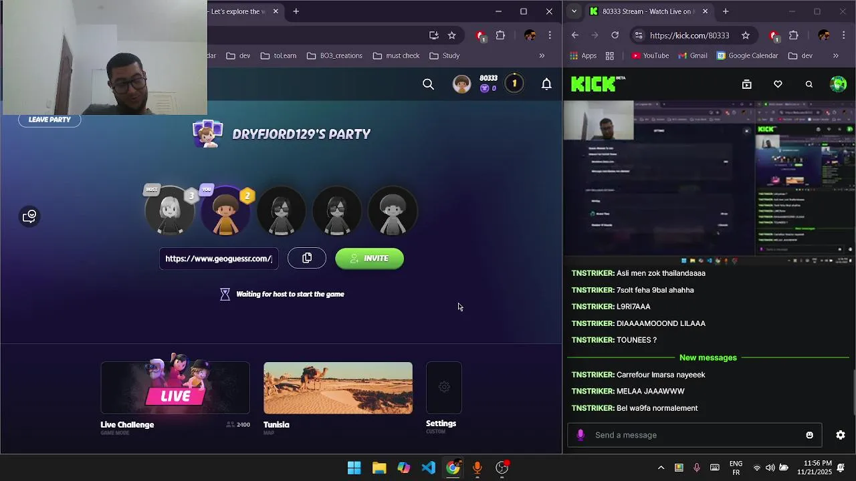
Task: Open the Gmail bookmark
Action: pyautogui.click(x=693, y=55)
